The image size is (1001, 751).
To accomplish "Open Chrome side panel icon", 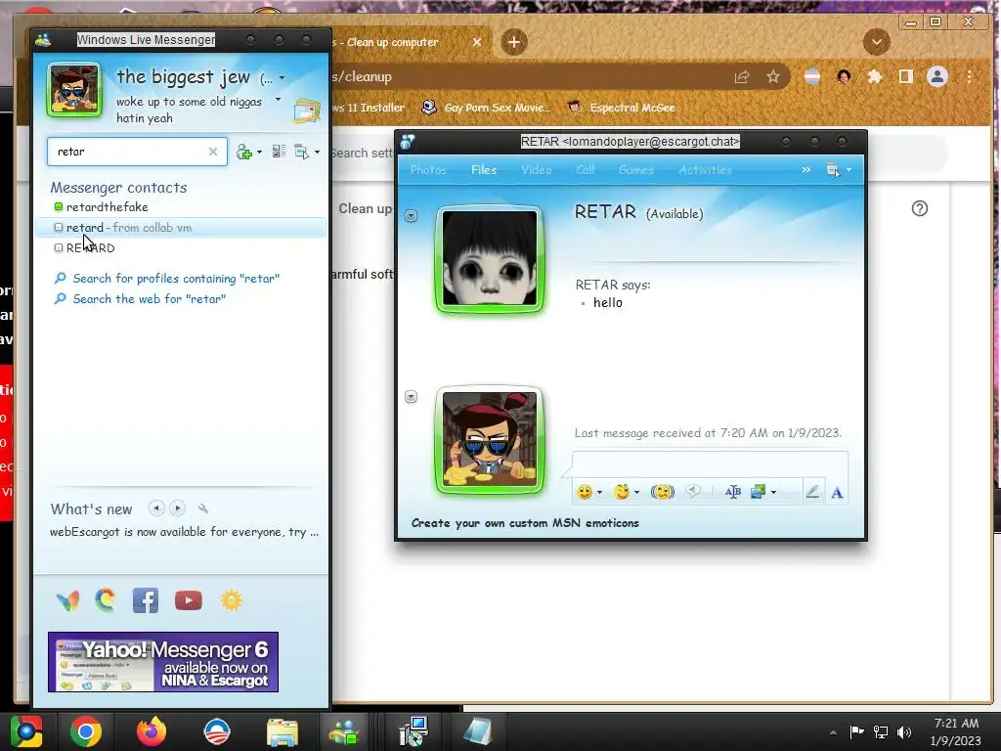I will [x=905, y=77].
